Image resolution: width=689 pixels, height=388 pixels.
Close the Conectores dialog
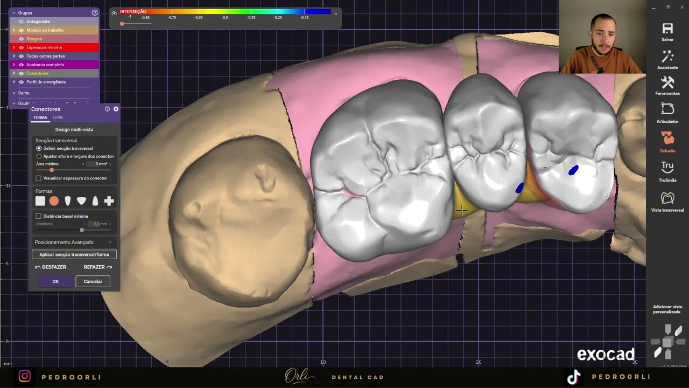tap(116, 109)
